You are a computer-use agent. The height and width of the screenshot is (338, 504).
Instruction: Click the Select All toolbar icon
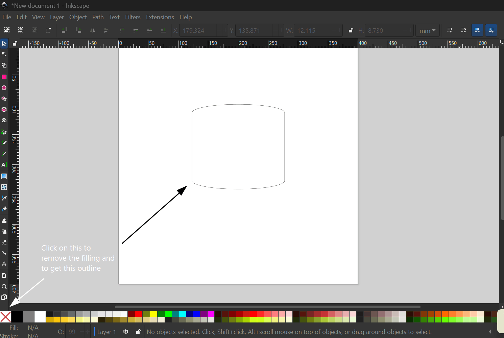click(7, 30)
